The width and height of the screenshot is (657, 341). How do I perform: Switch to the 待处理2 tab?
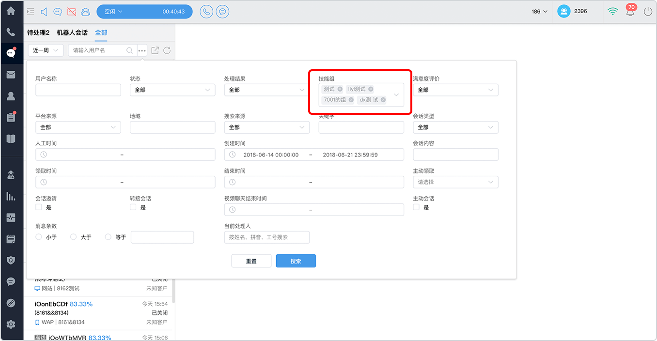(x=38, y=32)
